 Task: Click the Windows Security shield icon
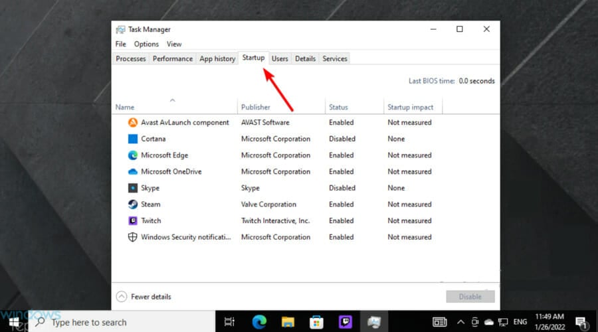133,237
